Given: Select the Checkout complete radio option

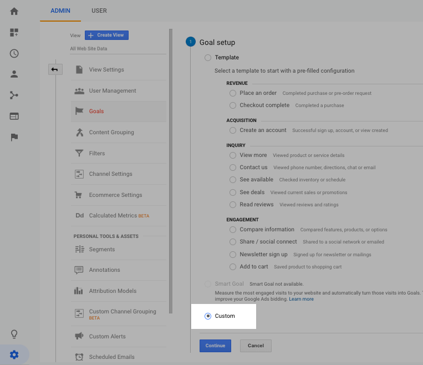Looking at the screenshot, I should point(232,105).
